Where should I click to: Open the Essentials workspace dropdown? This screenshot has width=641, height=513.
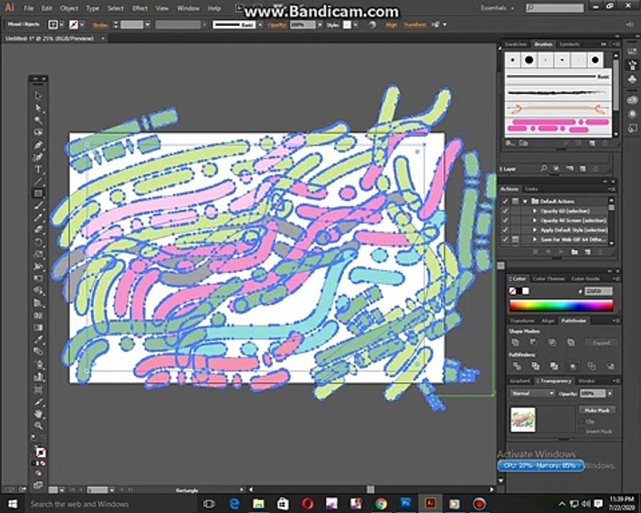coord(497,8)
